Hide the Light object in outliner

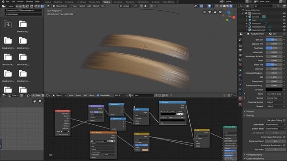[284, 20]
